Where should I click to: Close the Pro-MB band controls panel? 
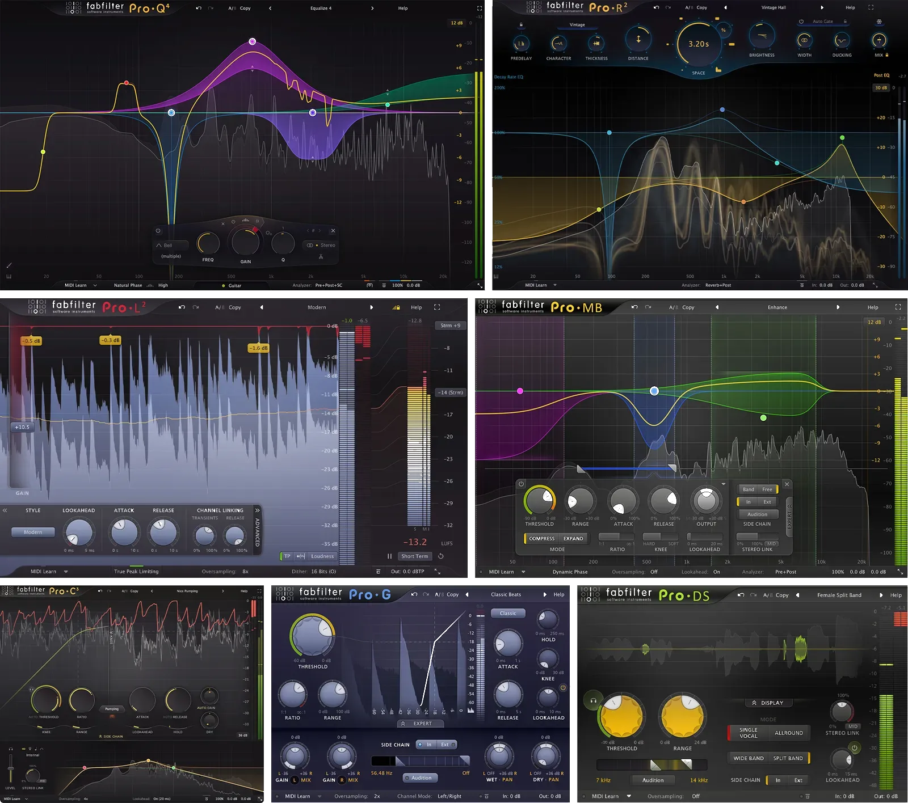787,484
